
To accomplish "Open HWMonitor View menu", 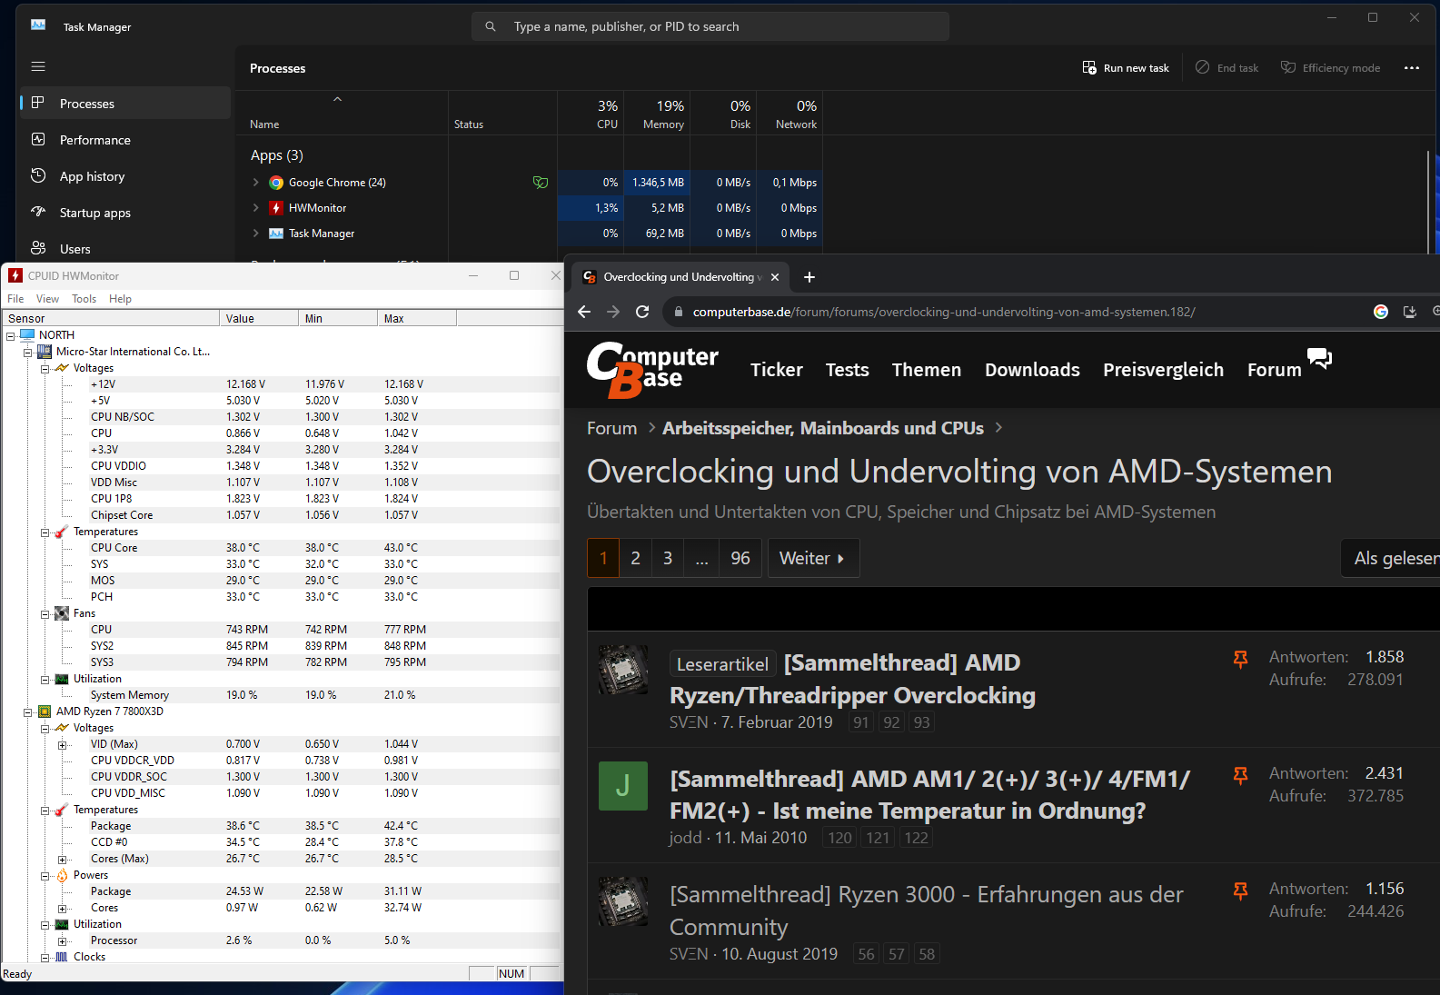I will (x=47, y=299).
